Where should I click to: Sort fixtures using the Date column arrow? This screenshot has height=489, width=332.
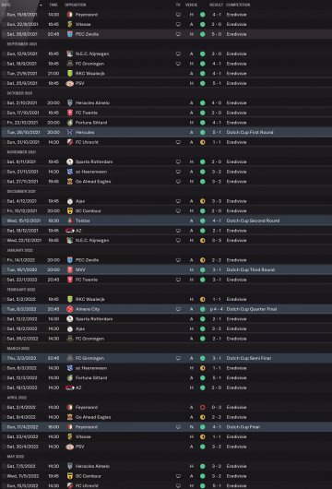pyautogui.click(x=41, y=5)
